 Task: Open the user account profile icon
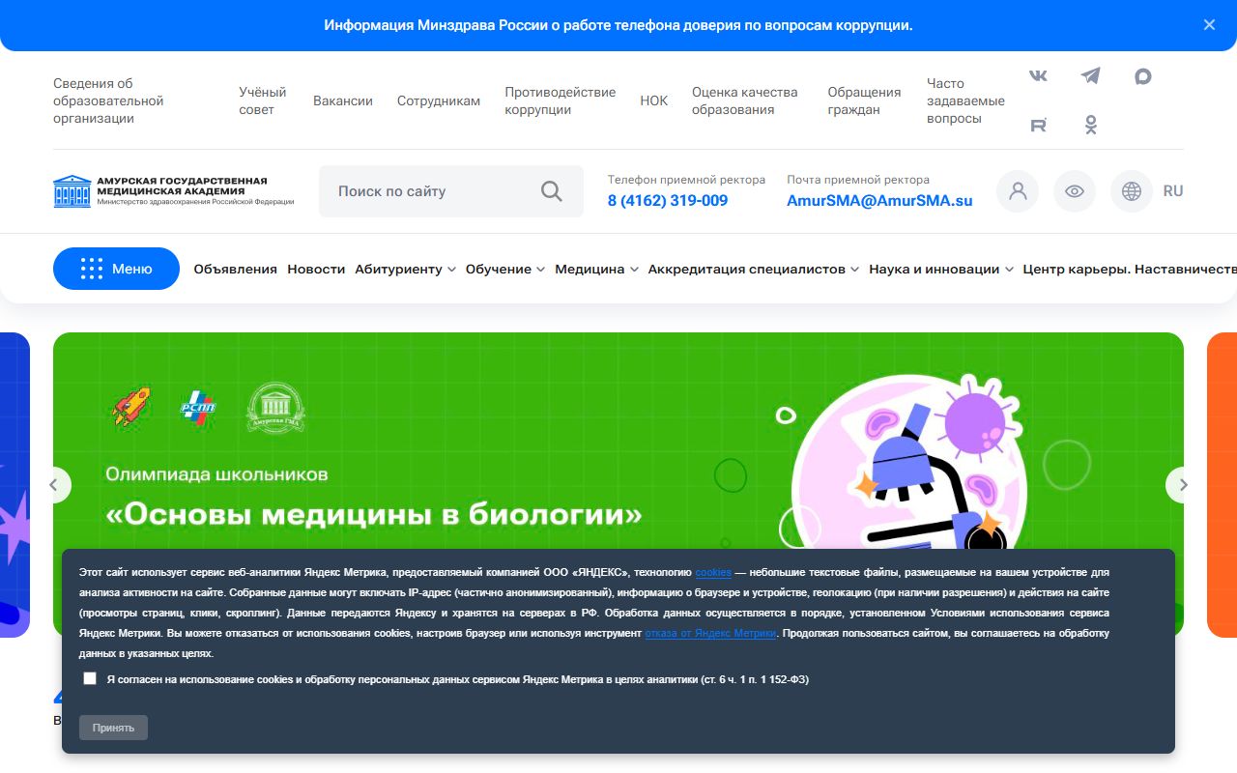point(1018,191)
